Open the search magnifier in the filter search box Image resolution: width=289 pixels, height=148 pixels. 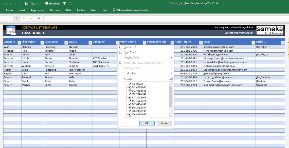171,79
